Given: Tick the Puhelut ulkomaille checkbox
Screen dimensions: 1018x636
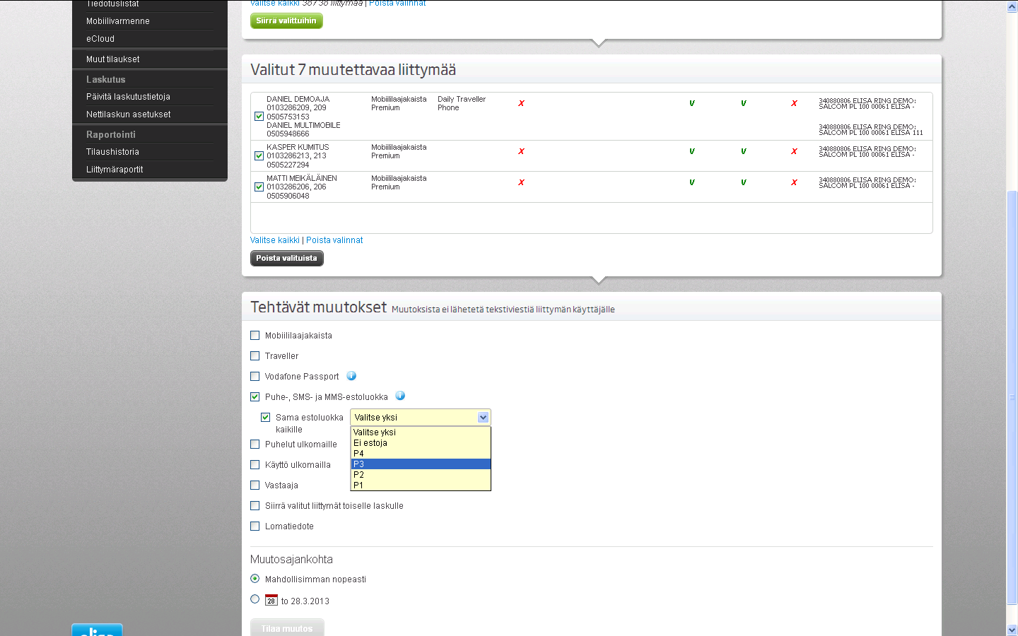Looking at the screenshot, I should point(255,444).
